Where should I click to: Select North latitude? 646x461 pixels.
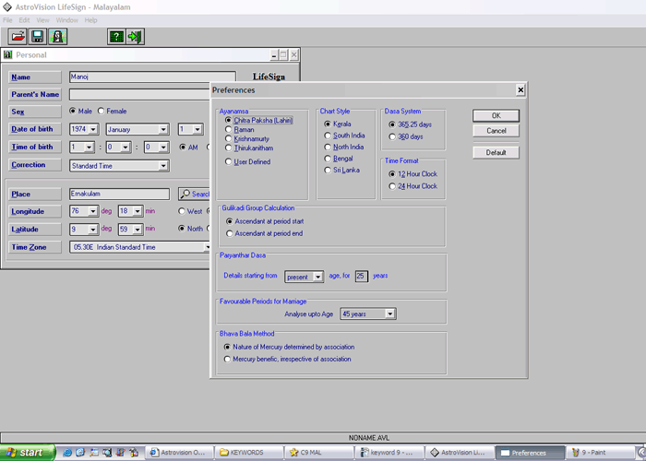[x=190, y=229]
